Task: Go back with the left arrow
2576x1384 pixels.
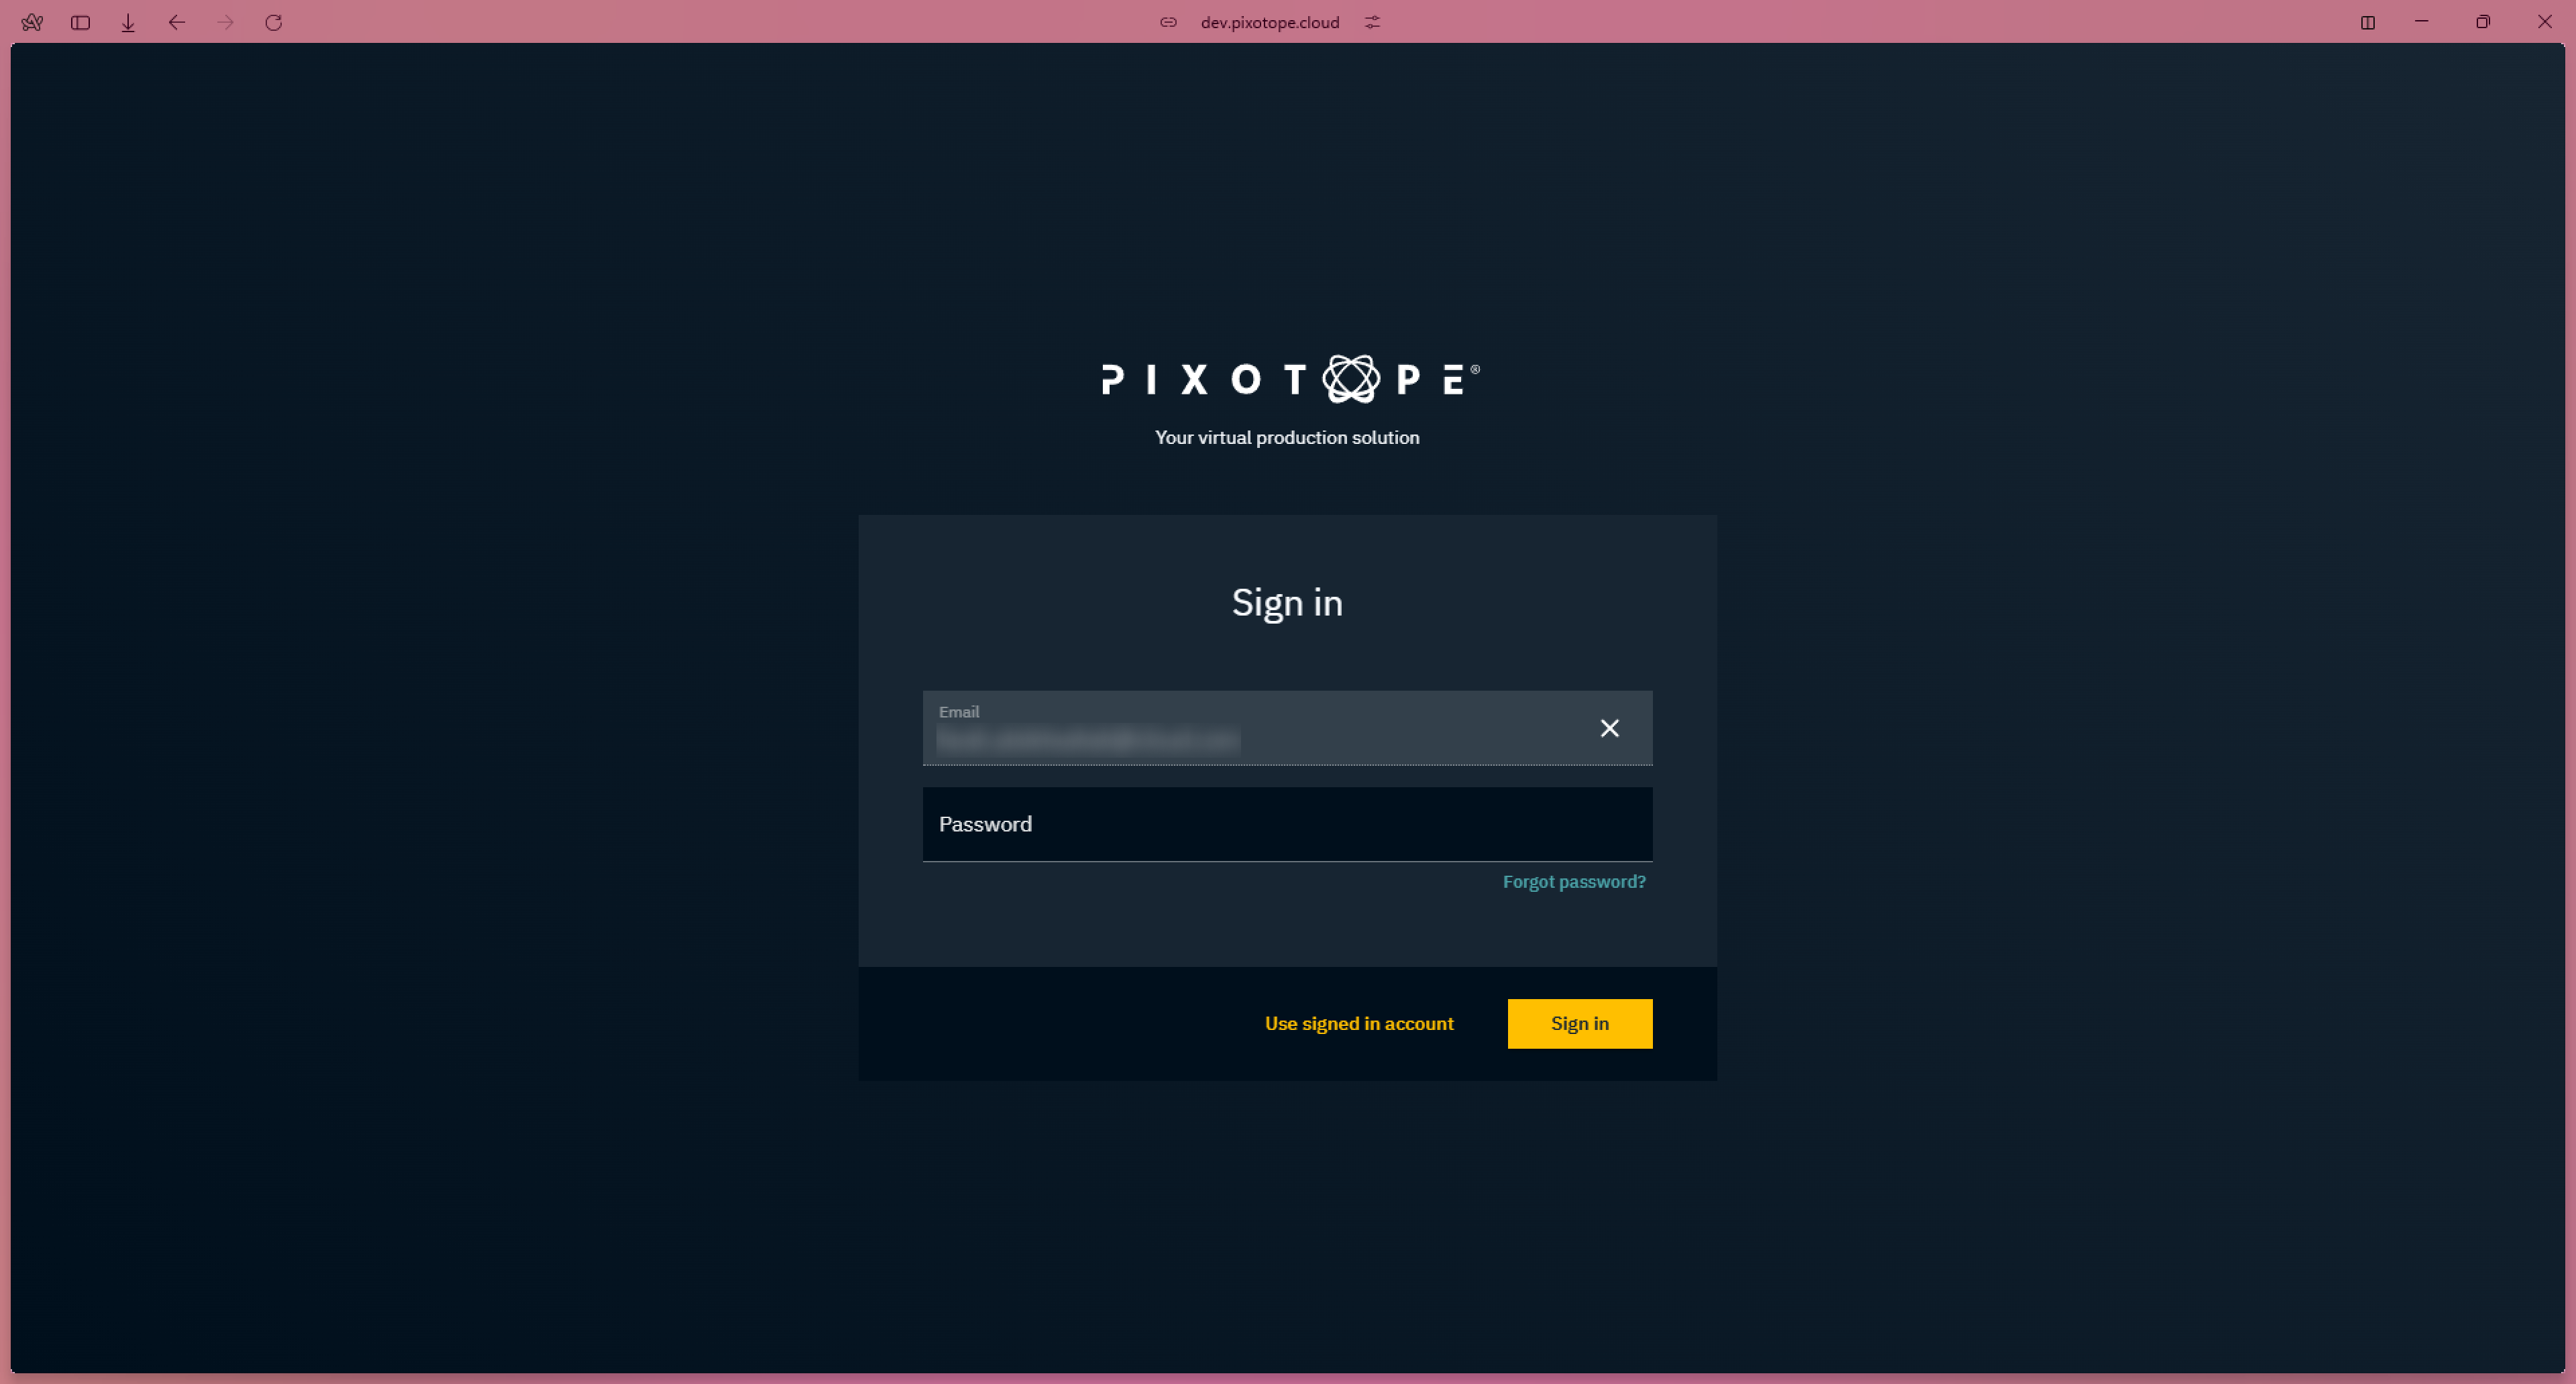Action: (177, 22)
